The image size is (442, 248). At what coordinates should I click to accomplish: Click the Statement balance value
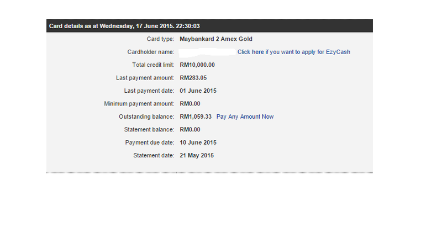(190, 130)
